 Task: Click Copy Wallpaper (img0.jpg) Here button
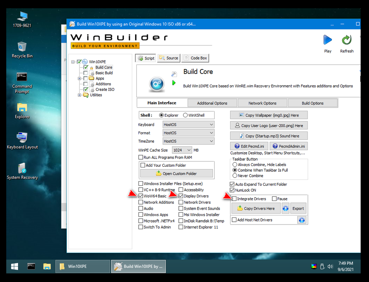[269, 115]
